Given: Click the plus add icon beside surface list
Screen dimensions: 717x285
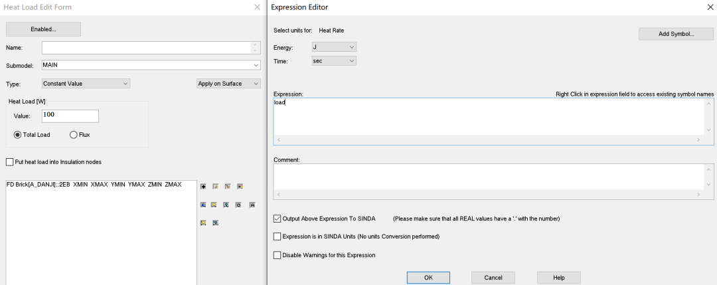Looking at the screenshot, I should [x=203, y=187].
